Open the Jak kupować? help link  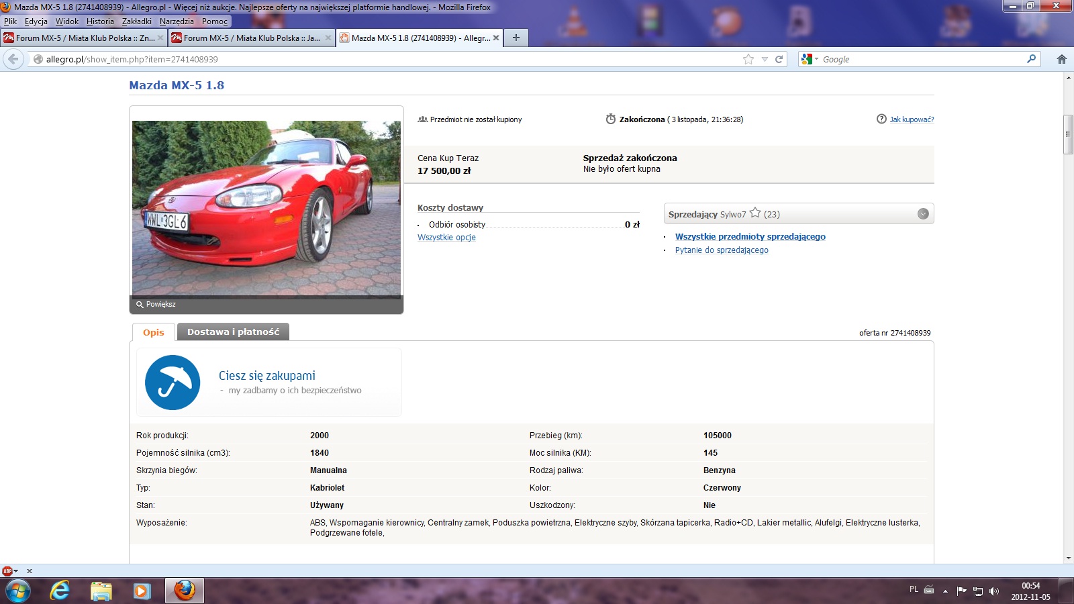tap(912, 119)
